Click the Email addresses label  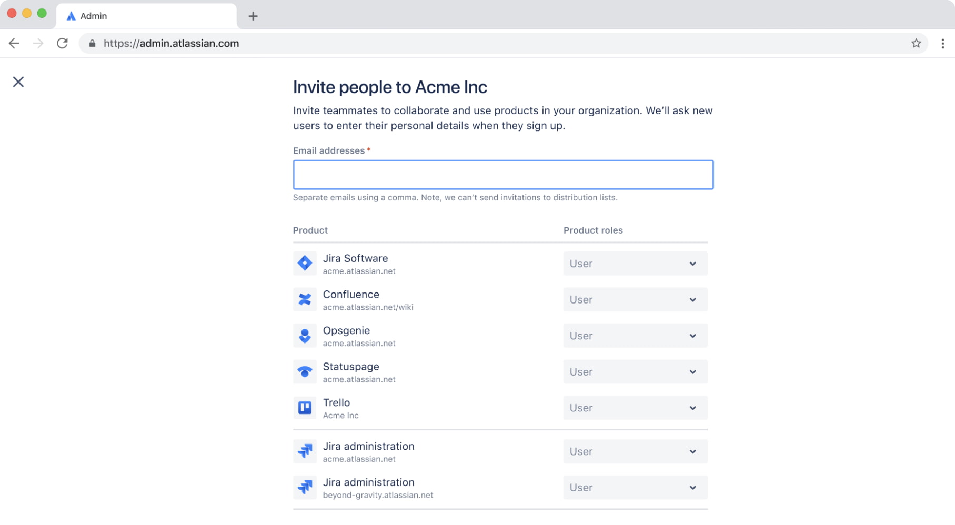point(329,150)
